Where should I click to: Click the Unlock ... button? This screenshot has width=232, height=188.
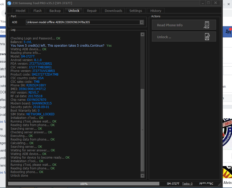click(x=184, y=37)
